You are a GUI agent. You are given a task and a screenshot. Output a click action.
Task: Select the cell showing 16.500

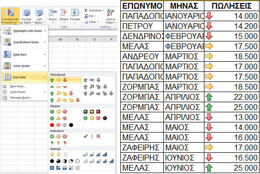pyautogui.click(x=231, y=158)
